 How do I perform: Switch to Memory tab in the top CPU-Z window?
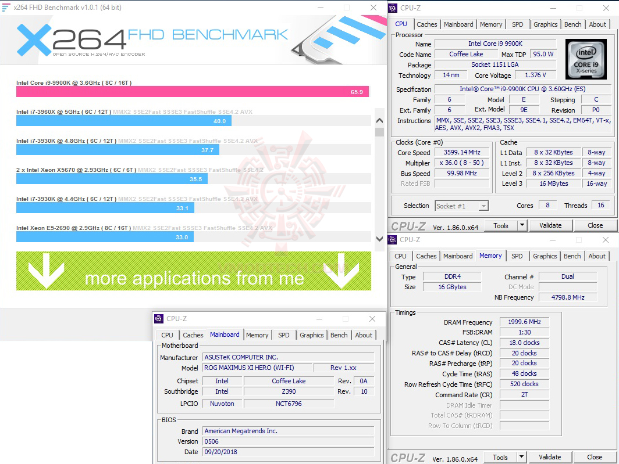491,24
